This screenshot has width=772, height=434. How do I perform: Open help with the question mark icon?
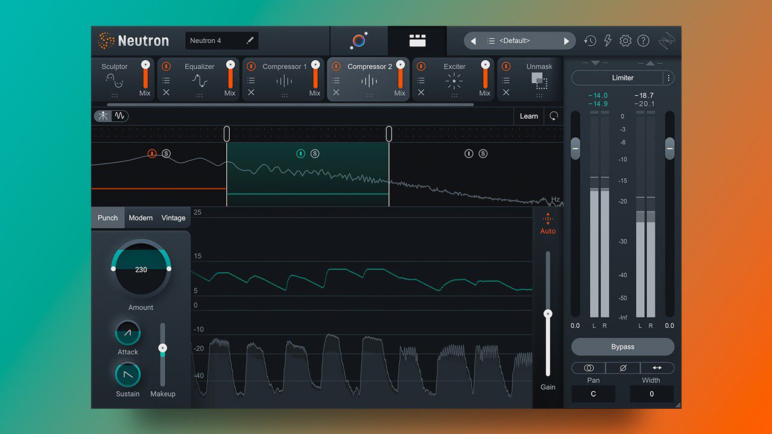644,41
